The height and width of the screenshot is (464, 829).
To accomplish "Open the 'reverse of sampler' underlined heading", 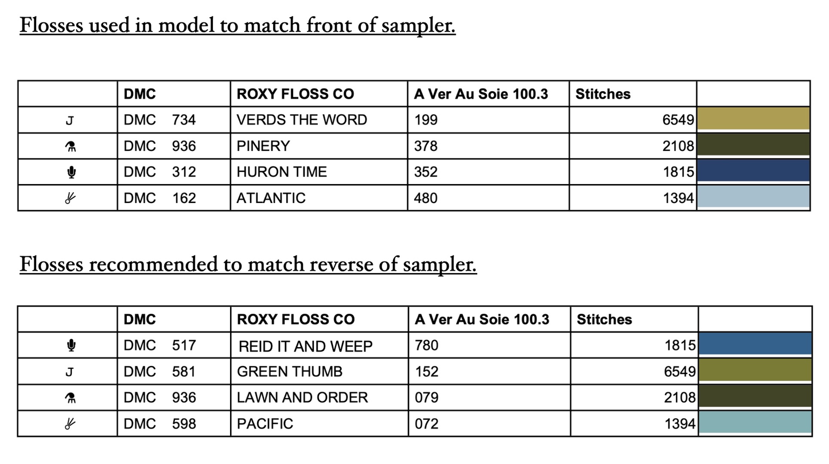I will tap(248, 264).
